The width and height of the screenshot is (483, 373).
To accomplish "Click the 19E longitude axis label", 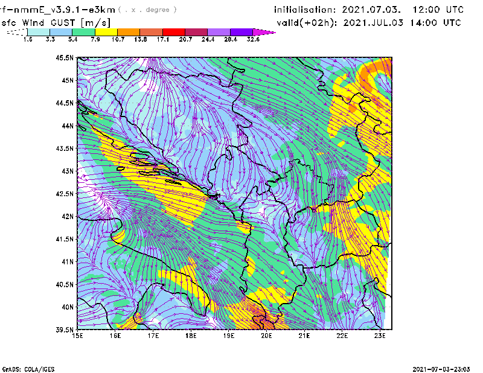I will (229, 336).
